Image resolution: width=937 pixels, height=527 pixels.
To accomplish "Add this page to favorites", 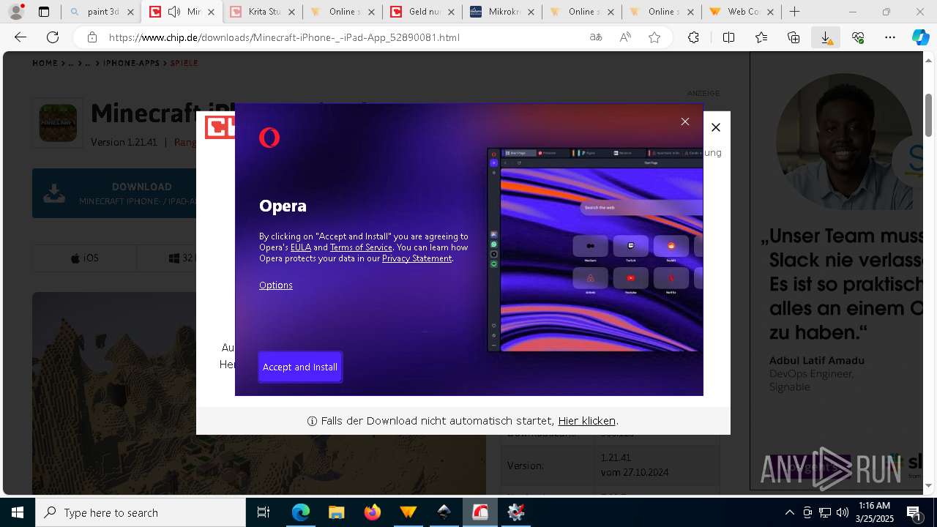I will [x=654, y=37].
